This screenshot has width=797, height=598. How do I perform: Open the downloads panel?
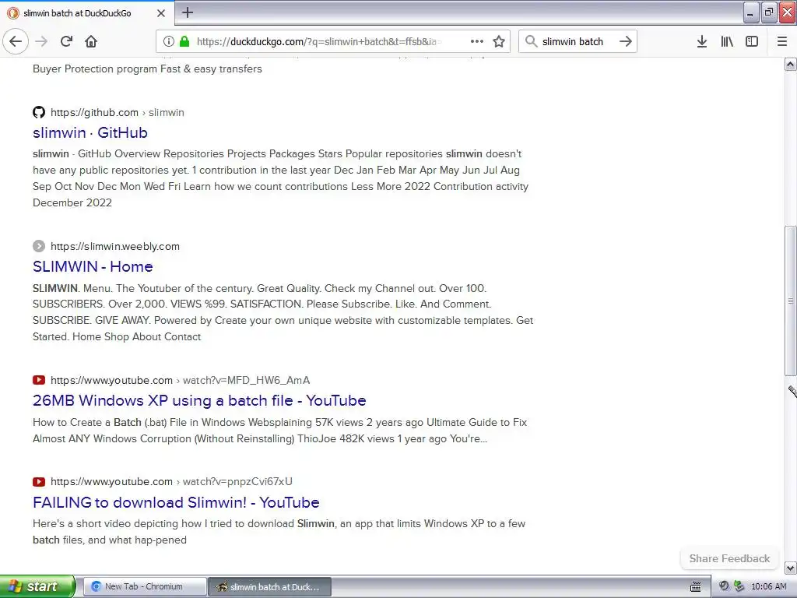(x=702, y=41)
